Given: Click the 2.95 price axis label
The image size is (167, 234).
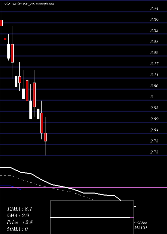Looking at the screenshot, I should [154, 108].
